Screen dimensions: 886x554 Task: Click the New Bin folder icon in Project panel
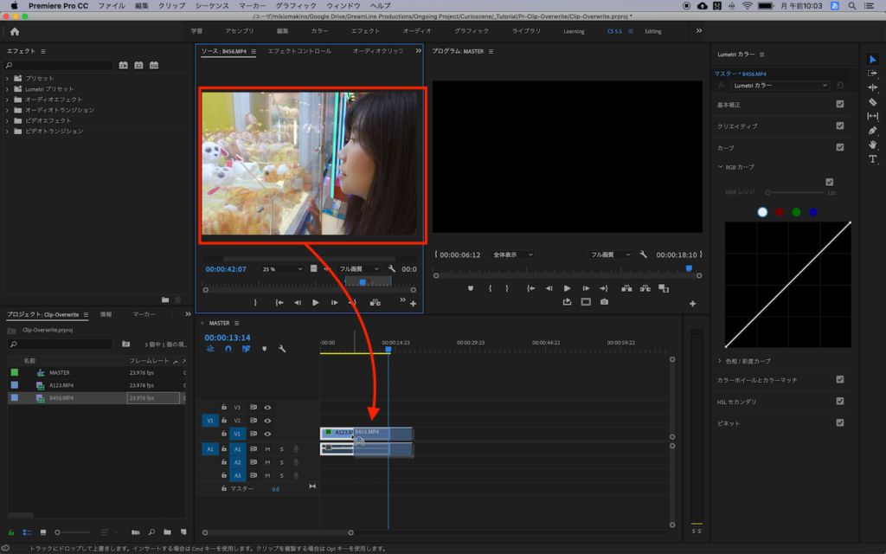167,532
